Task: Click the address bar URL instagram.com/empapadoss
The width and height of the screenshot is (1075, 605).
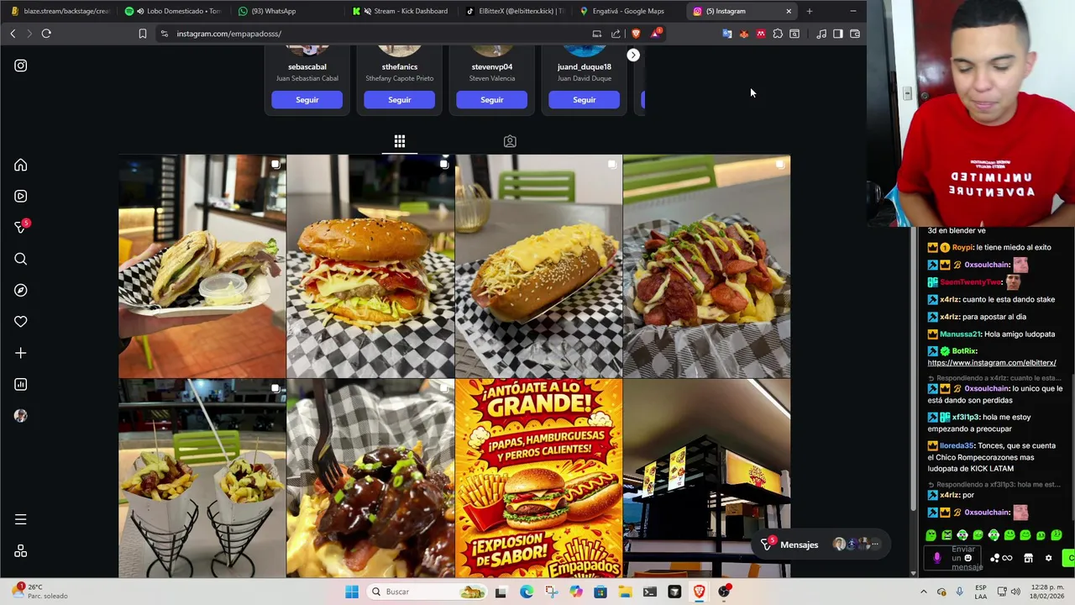Action: coord(228,34)
